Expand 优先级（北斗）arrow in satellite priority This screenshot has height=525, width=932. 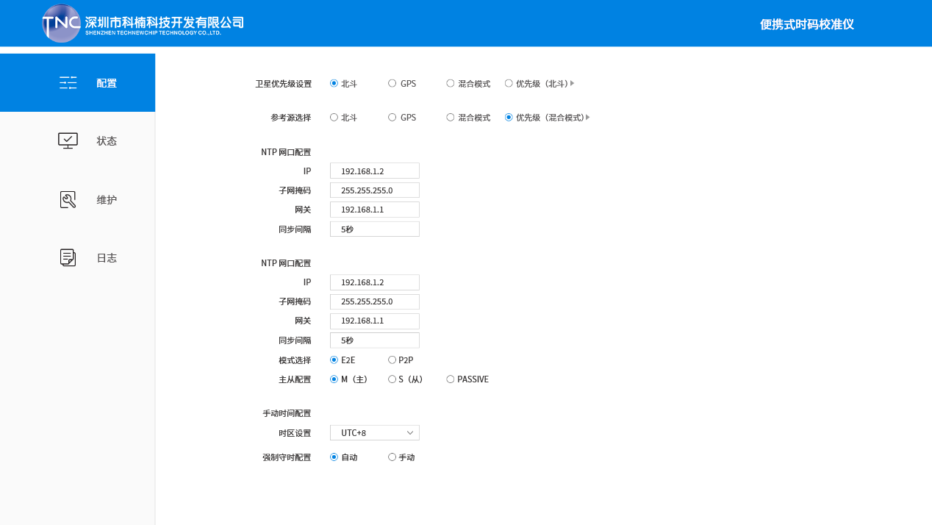573,84
